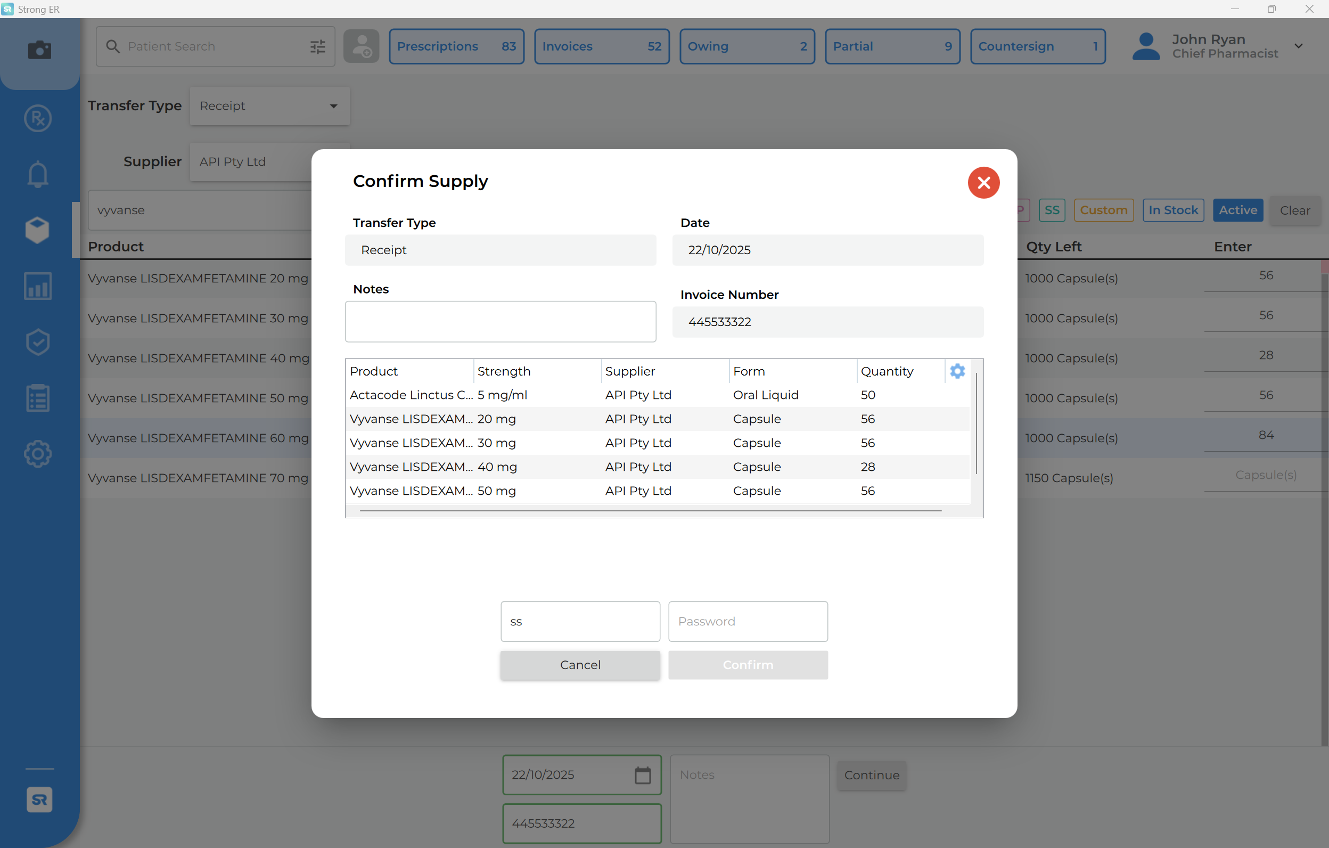The height and width of the screenshot is (848, 1329).
Task: Open the Countersign tab
Action: point(1037,46)
